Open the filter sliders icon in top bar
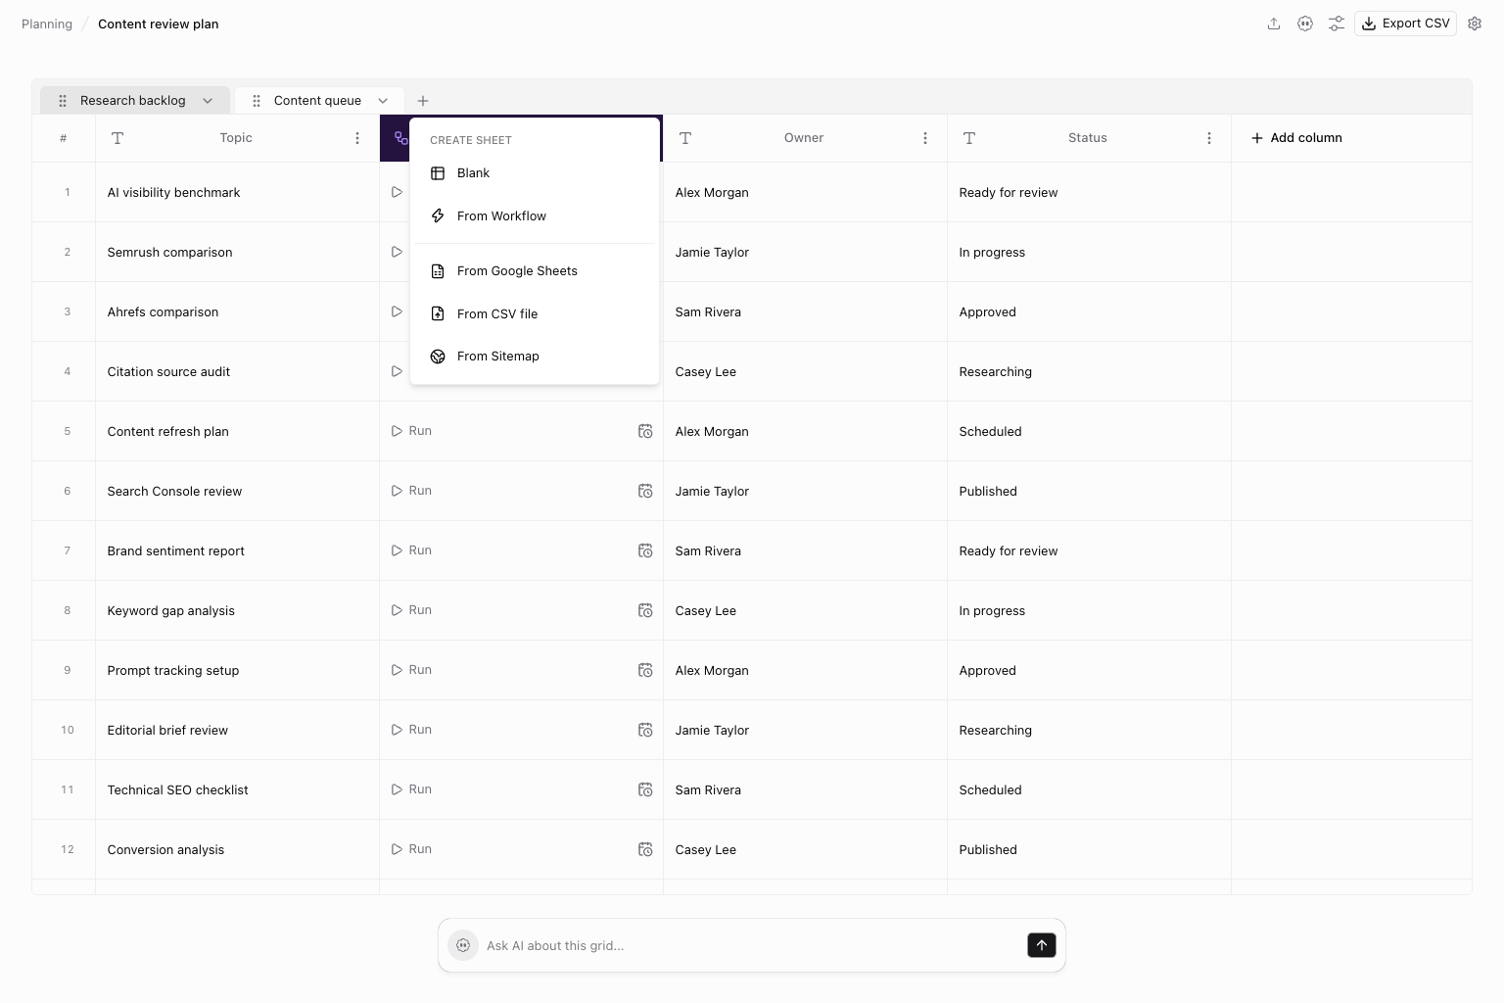This screenshot has height=1003, width=1504. [x=1337, y=24]
